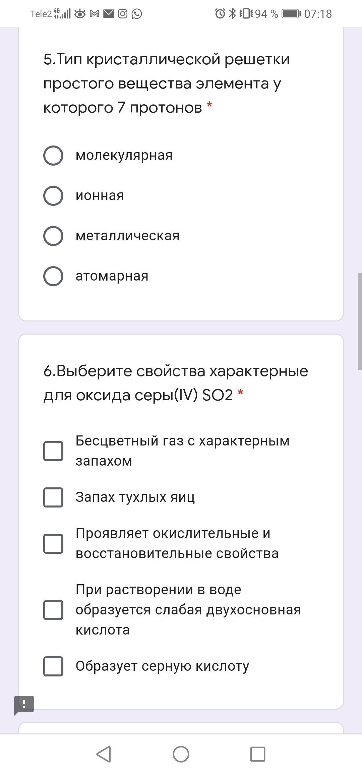The height and width of the screenshot is (775, 362).
Task: Tap the Bluetooth status icon
Action: coord(232,14)
